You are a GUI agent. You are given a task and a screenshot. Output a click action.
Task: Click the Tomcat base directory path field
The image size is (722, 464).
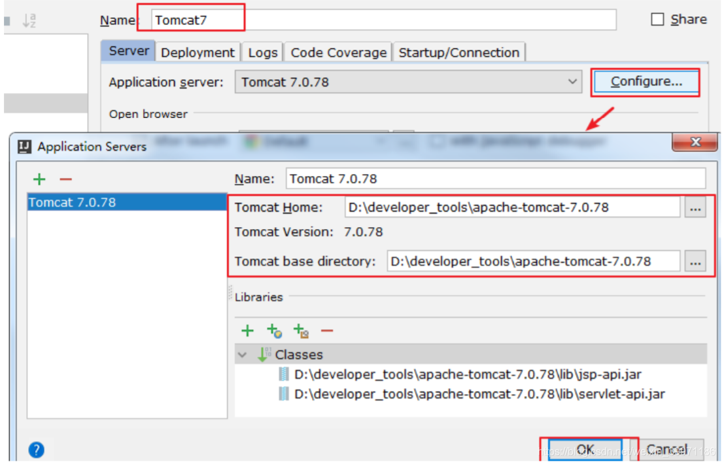coord(533,261)
